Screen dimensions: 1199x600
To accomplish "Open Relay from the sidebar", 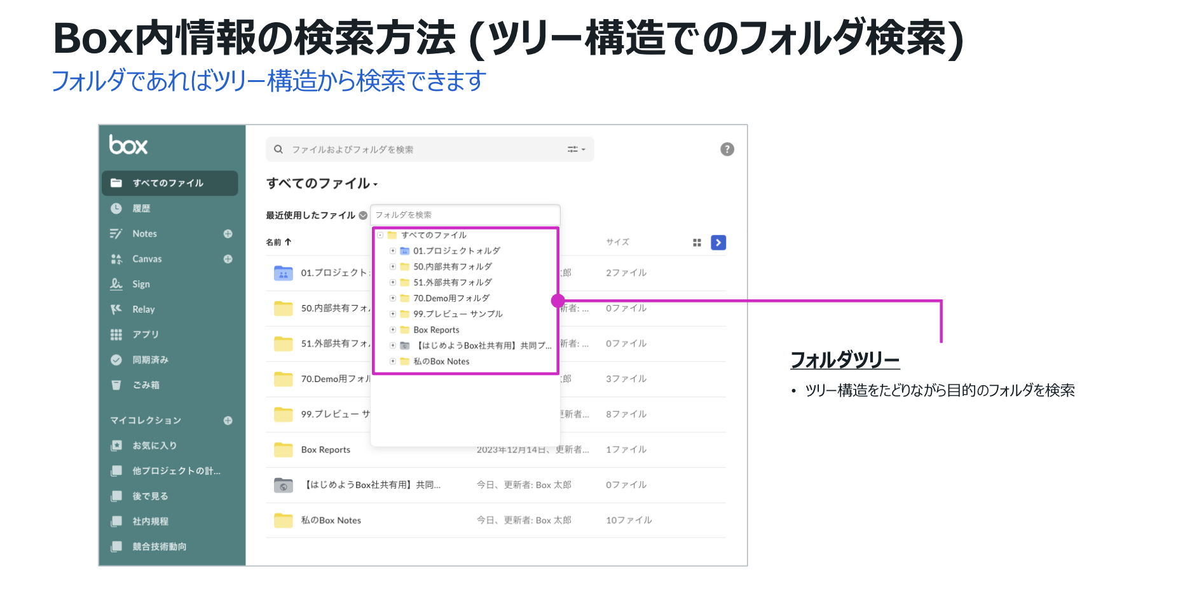I will (x=143, y=310).
